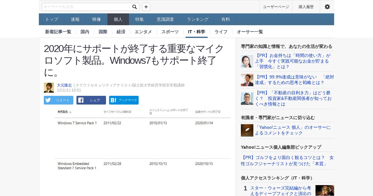373x196 pixels.
Task: Open PR ゴルフをより面白く観るコツ link
Action: (x=287, y=161)
